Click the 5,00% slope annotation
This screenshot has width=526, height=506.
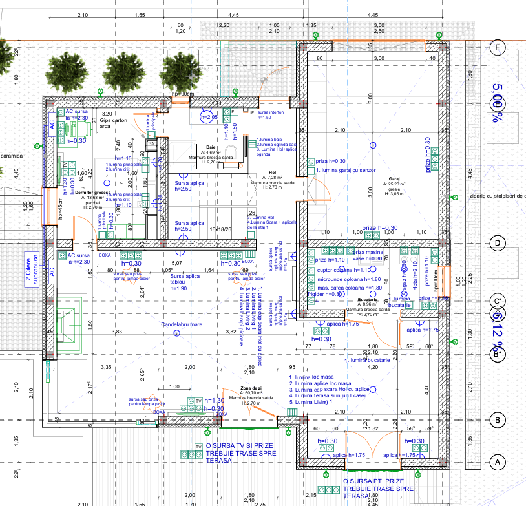pos(498,102)
